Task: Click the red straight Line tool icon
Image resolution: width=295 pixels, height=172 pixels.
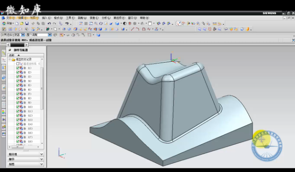Action: 132,29
